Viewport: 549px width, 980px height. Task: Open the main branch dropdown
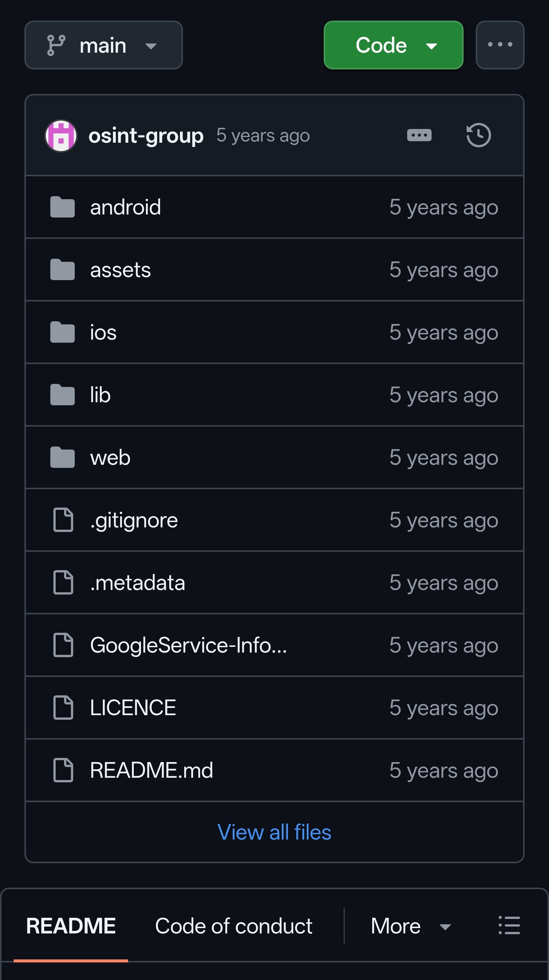[104, 45]
